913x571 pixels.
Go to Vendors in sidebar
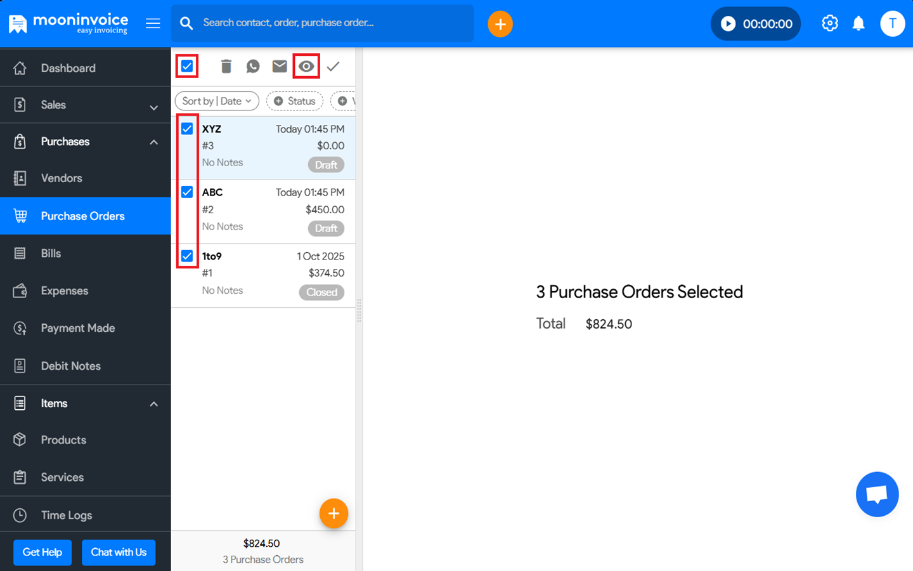click(x=62, y=178)
